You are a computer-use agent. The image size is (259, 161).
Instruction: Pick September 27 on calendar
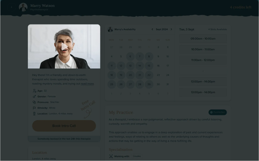point(130,84)
